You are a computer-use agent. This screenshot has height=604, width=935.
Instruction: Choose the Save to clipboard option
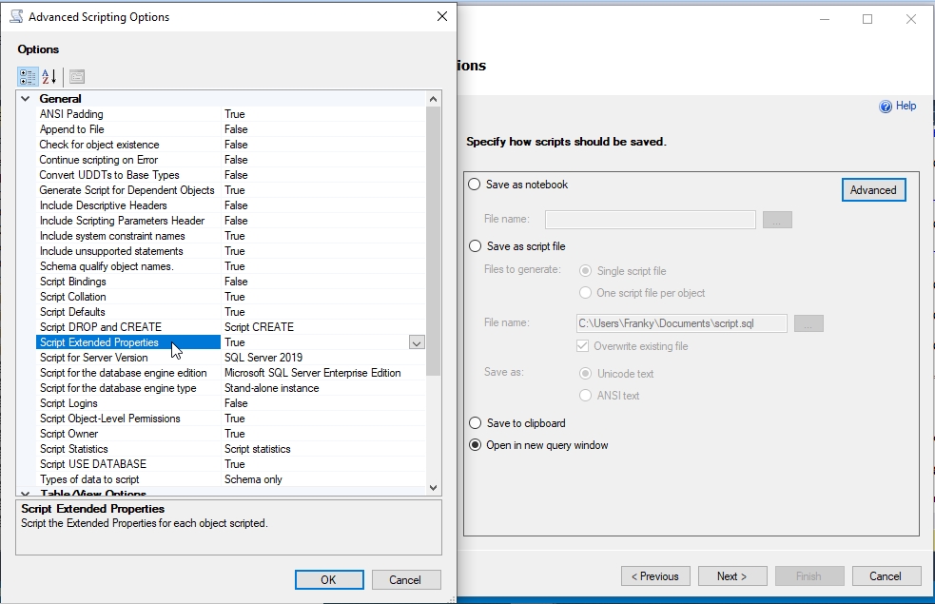(x=475, y=423)
